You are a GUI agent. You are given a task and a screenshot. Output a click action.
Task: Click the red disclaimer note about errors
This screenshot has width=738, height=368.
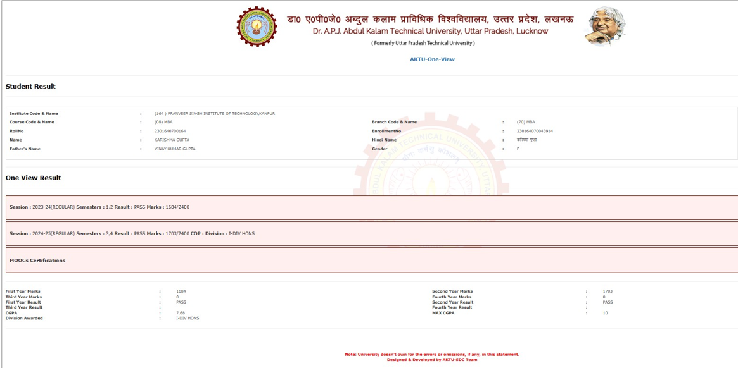(432, 354)
